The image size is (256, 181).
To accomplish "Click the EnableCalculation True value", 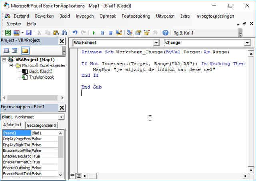I will 44,156.
